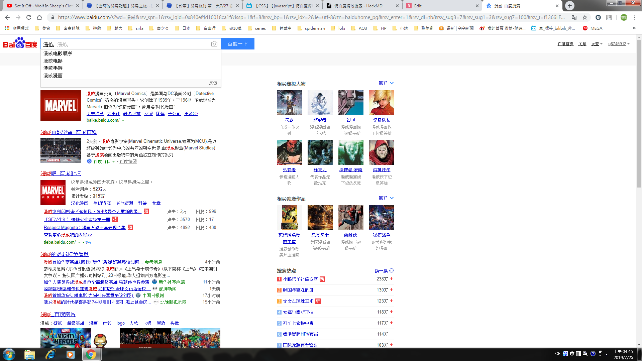Open the 设置 dropdown menu

596,44
